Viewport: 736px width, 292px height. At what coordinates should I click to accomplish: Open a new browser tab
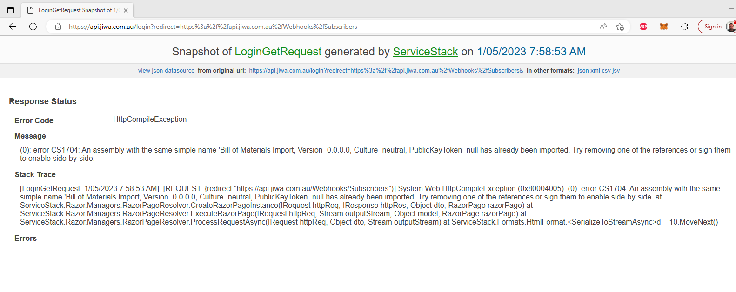click(141, 10)
